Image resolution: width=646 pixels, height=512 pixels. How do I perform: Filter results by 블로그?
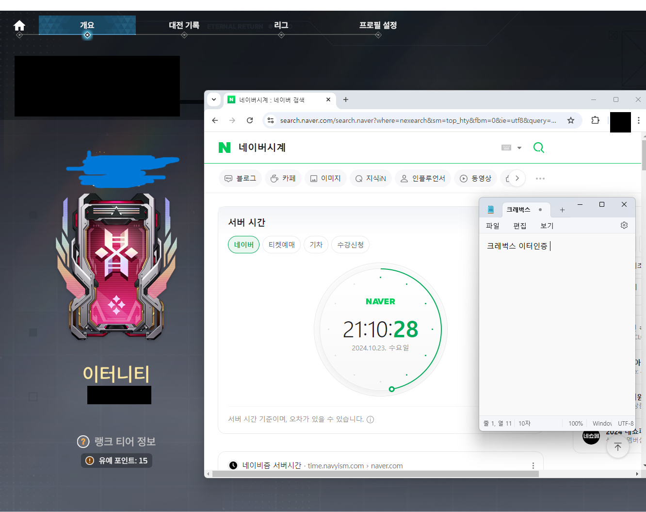coord(241,179)
